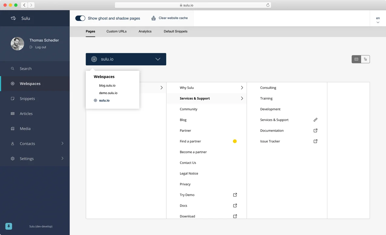The width and height of the screenshot is (386, 235).
Task: Expand the Contacts sidebar submenu
Action: [x=62, y=143]
